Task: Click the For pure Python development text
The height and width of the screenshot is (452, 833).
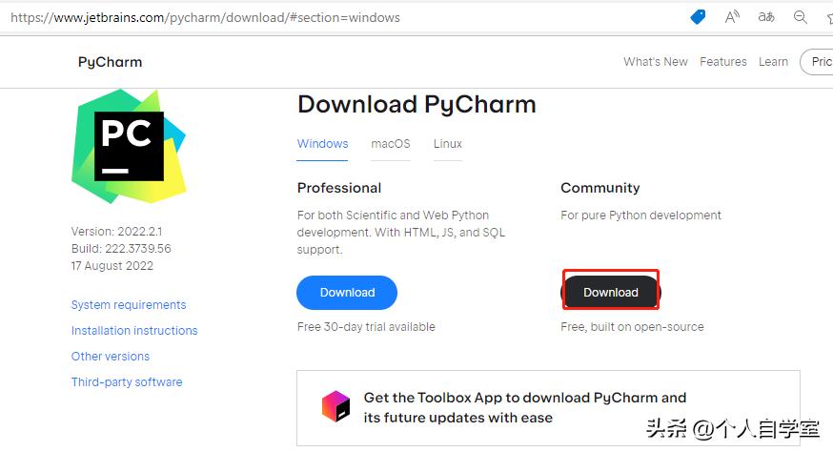Action: point(640,216)
